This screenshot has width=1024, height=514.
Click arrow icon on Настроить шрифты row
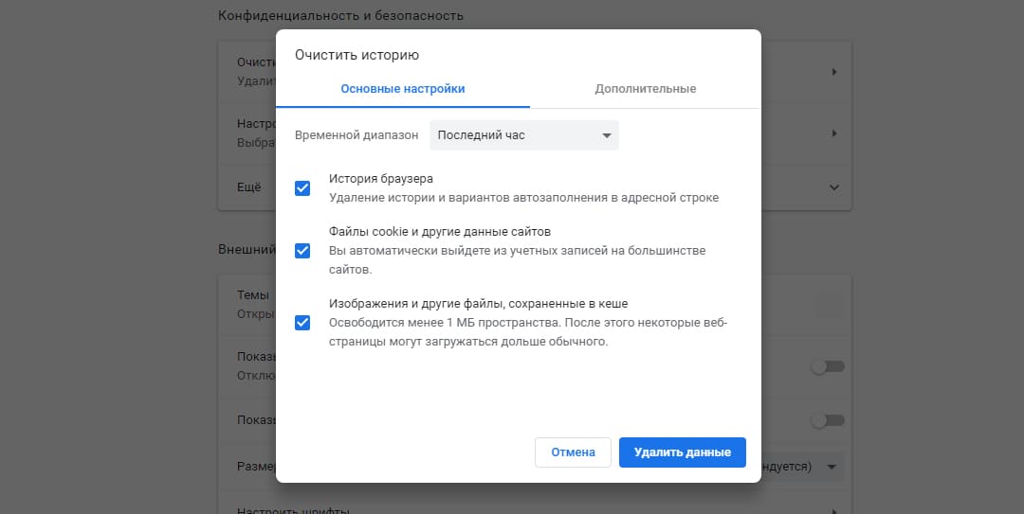(834, 510)
